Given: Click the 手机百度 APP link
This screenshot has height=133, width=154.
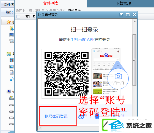Looking at the screenshot, I should pos(82,40).
